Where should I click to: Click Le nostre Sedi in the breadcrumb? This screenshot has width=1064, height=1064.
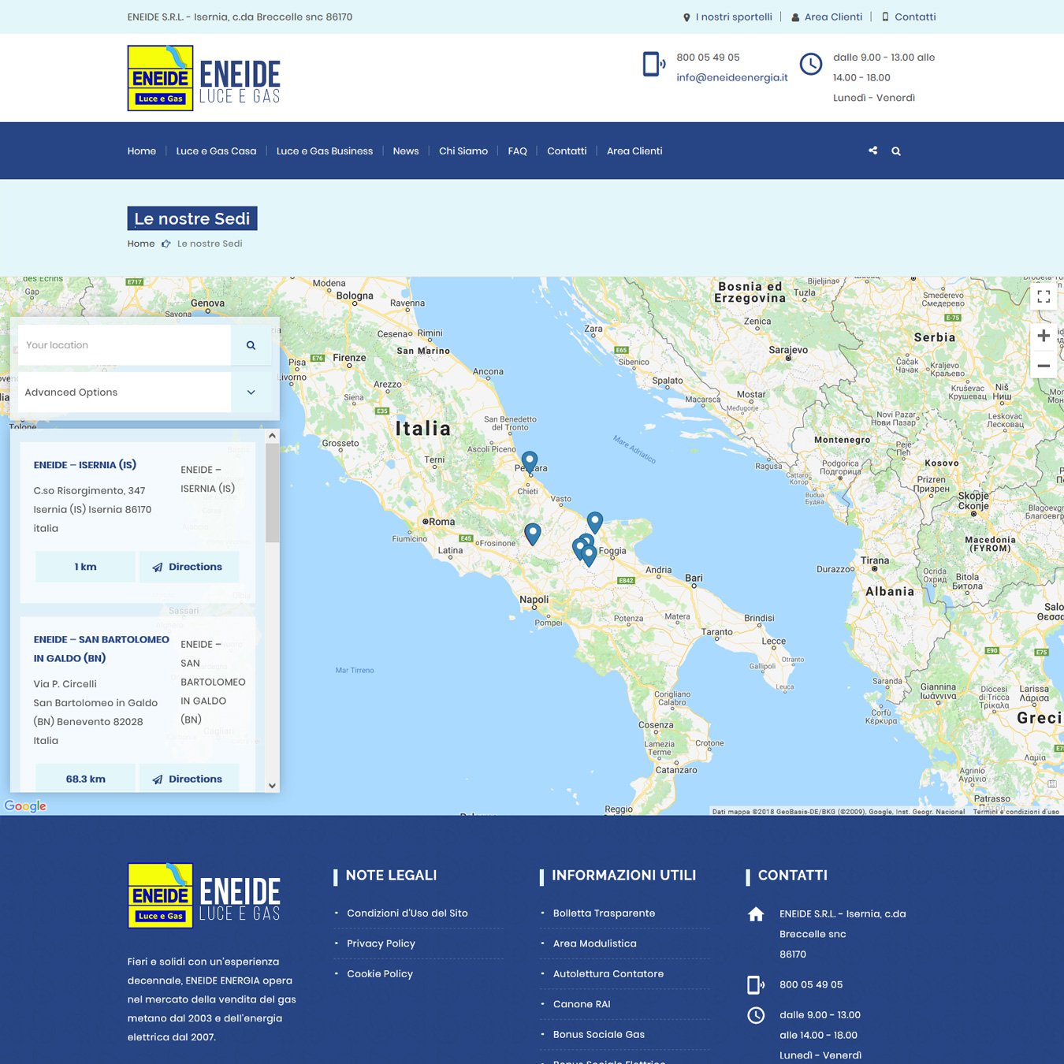tap(210, 244)
